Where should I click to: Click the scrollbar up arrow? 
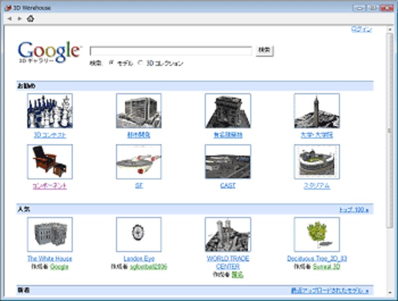(x=390, y=30)
